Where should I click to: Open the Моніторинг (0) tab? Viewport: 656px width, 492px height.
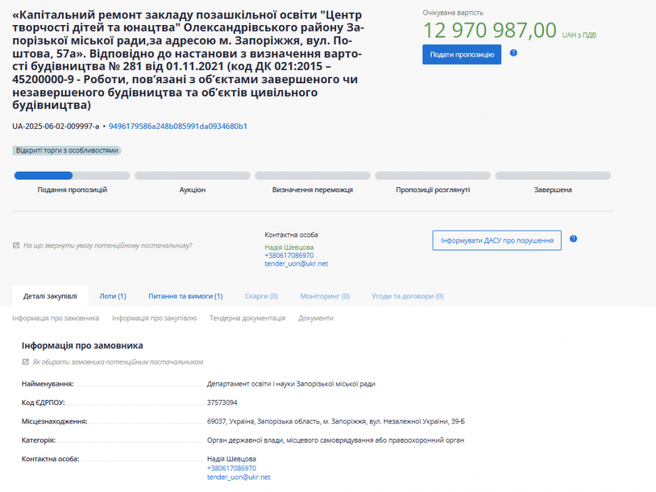point(324,296)
